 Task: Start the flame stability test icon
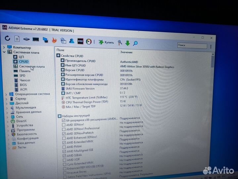point(54,40)
